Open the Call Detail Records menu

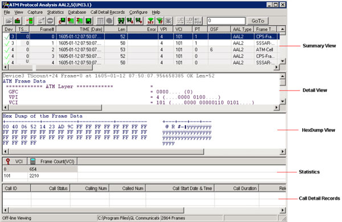tap(108, 12)
